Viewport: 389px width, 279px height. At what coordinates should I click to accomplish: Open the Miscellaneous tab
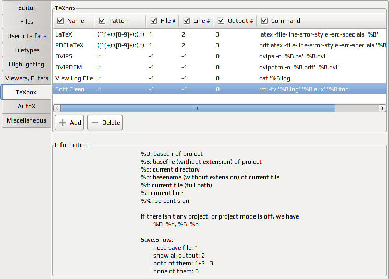tap(27, 120)
